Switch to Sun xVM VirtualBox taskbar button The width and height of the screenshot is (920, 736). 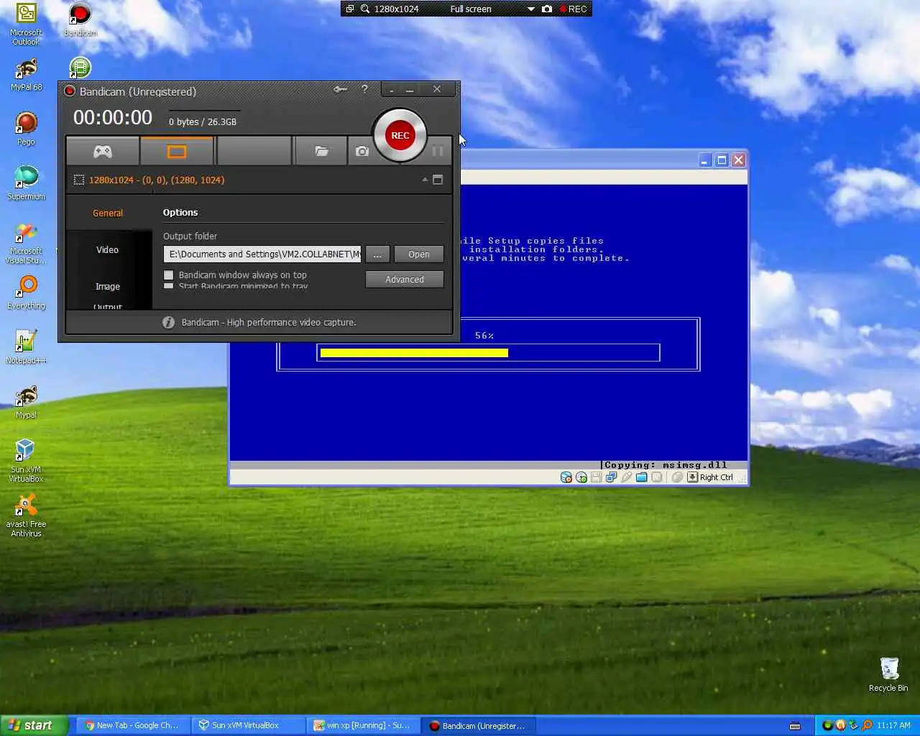[x=247, y=725]
